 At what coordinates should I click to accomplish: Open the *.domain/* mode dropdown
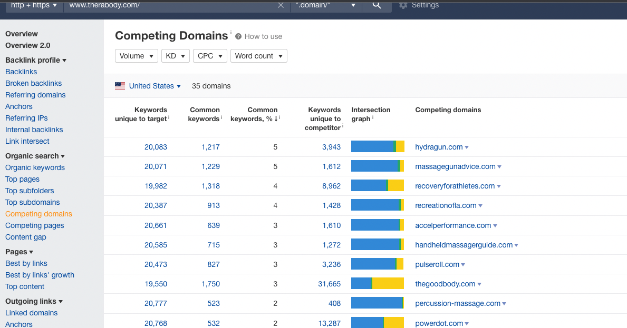pyautogui.click(x=326, y=6)
